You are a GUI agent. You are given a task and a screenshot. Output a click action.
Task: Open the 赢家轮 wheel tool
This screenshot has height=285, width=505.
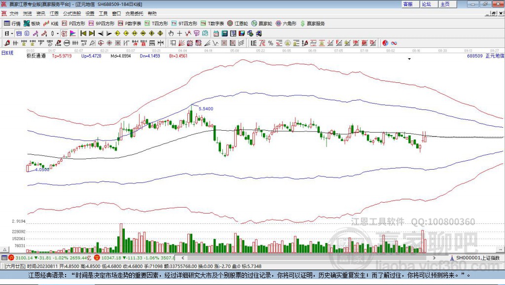pyautogui.click(x=261, y=24)
